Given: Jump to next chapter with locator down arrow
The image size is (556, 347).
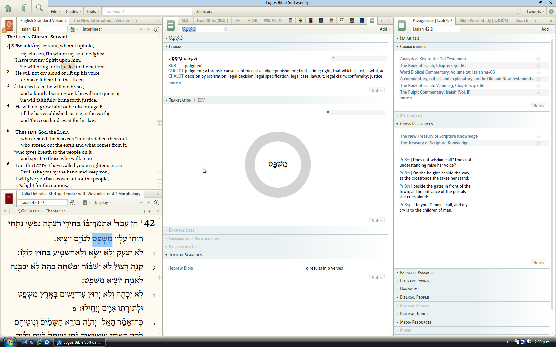Looking at the screenshot, I should coord(149,211).
